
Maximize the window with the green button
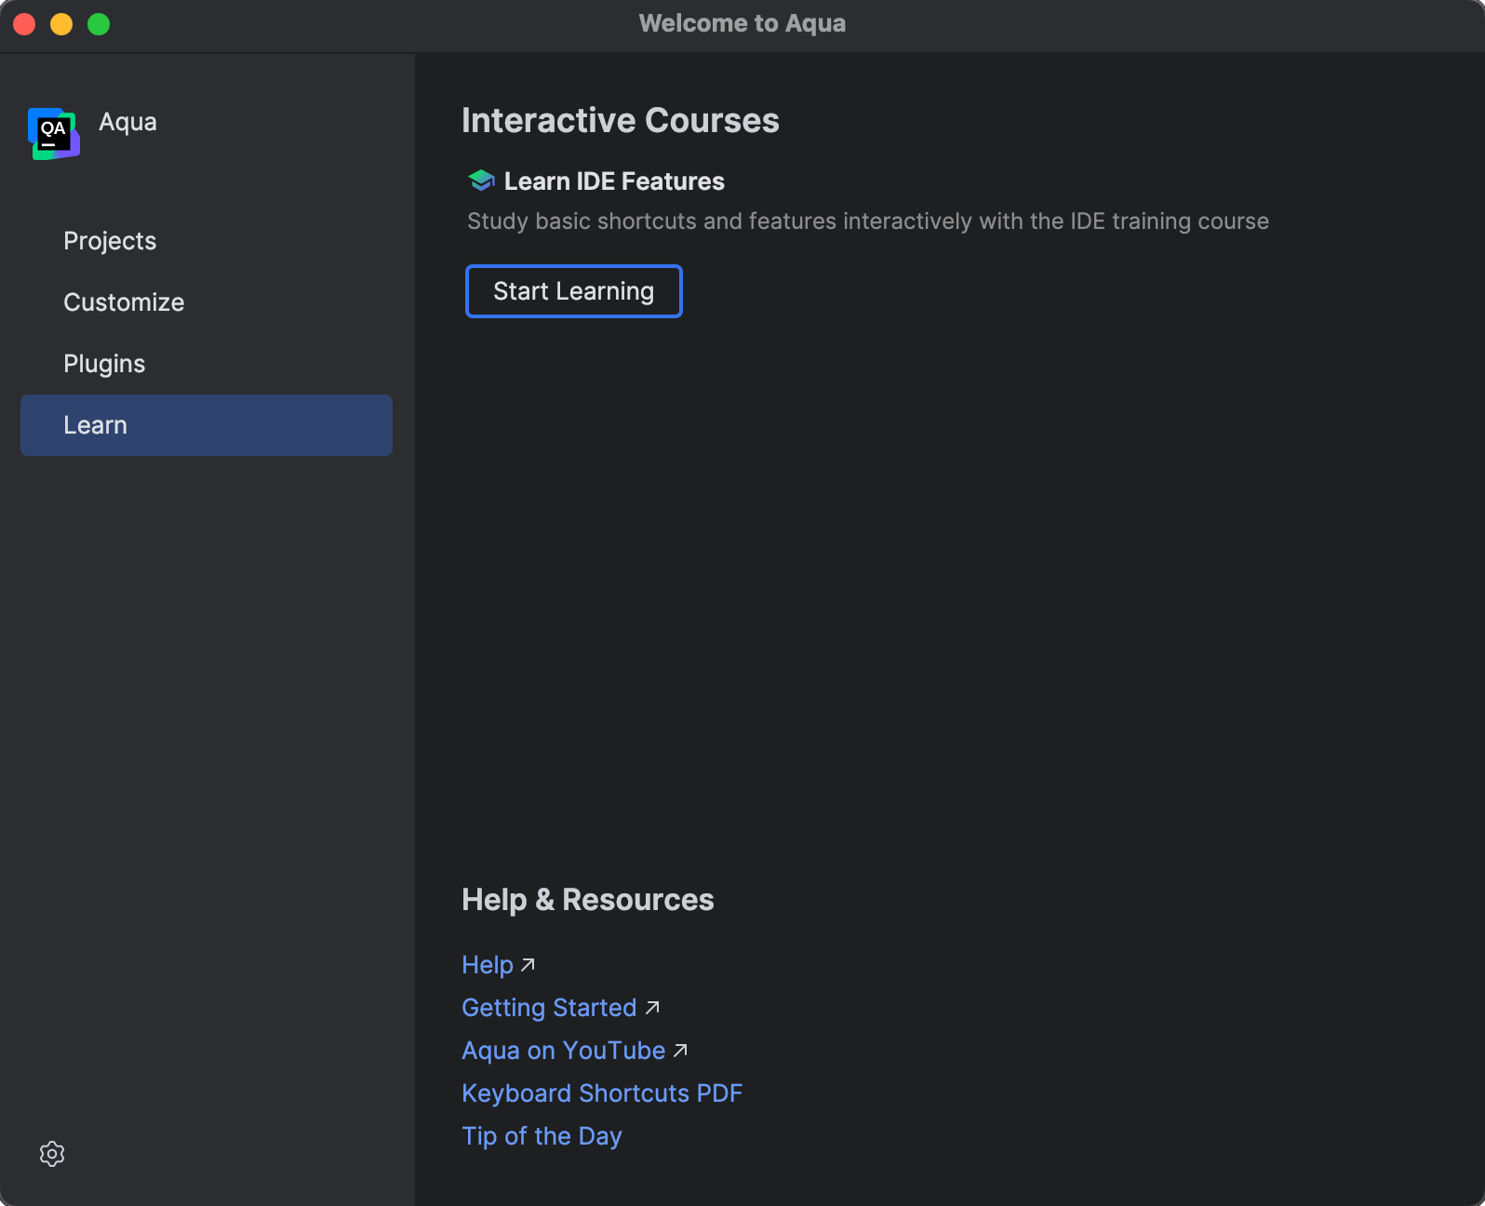[x=99, y=24]
